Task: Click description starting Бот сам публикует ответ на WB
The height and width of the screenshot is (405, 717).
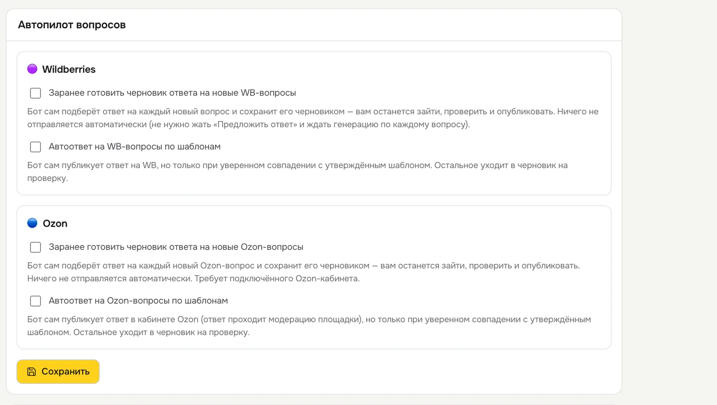Action: coord(298,172)
